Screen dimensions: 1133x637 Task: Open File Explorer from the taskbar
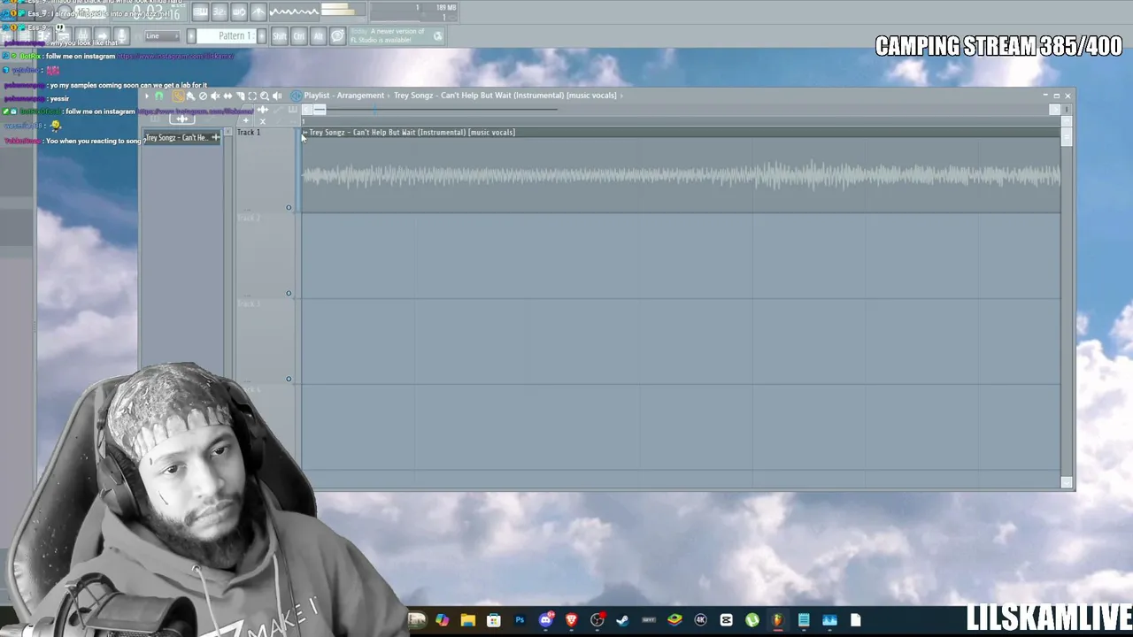pyautogui.click(x=467, y=620)
